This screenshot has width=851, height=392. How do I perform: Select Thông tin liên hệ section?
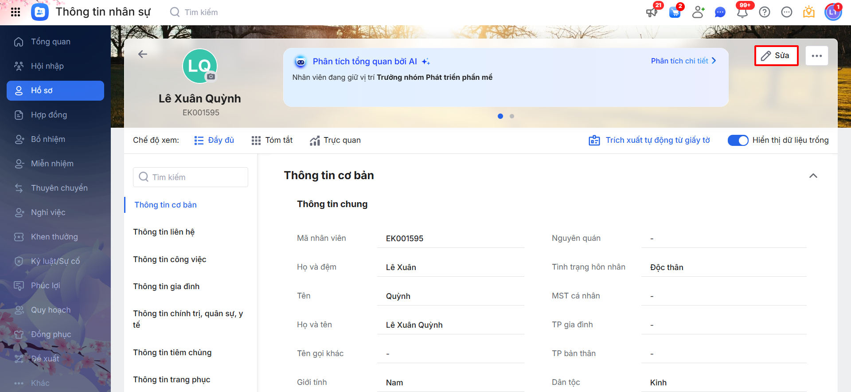point(164,232)
